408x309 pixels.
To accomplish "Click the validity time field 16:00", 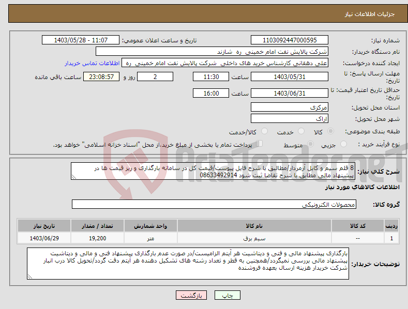I will 211,93.
